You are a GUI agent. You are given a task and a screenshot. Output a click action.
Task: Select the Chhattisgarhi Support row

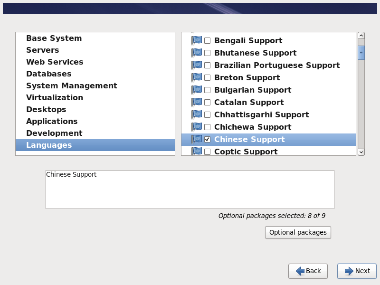(x=261, y=114)
